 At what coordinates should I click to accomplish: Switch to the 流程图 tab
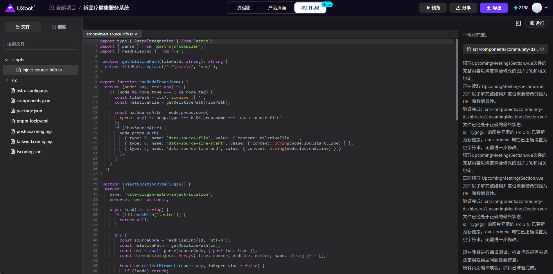point(244,8)
